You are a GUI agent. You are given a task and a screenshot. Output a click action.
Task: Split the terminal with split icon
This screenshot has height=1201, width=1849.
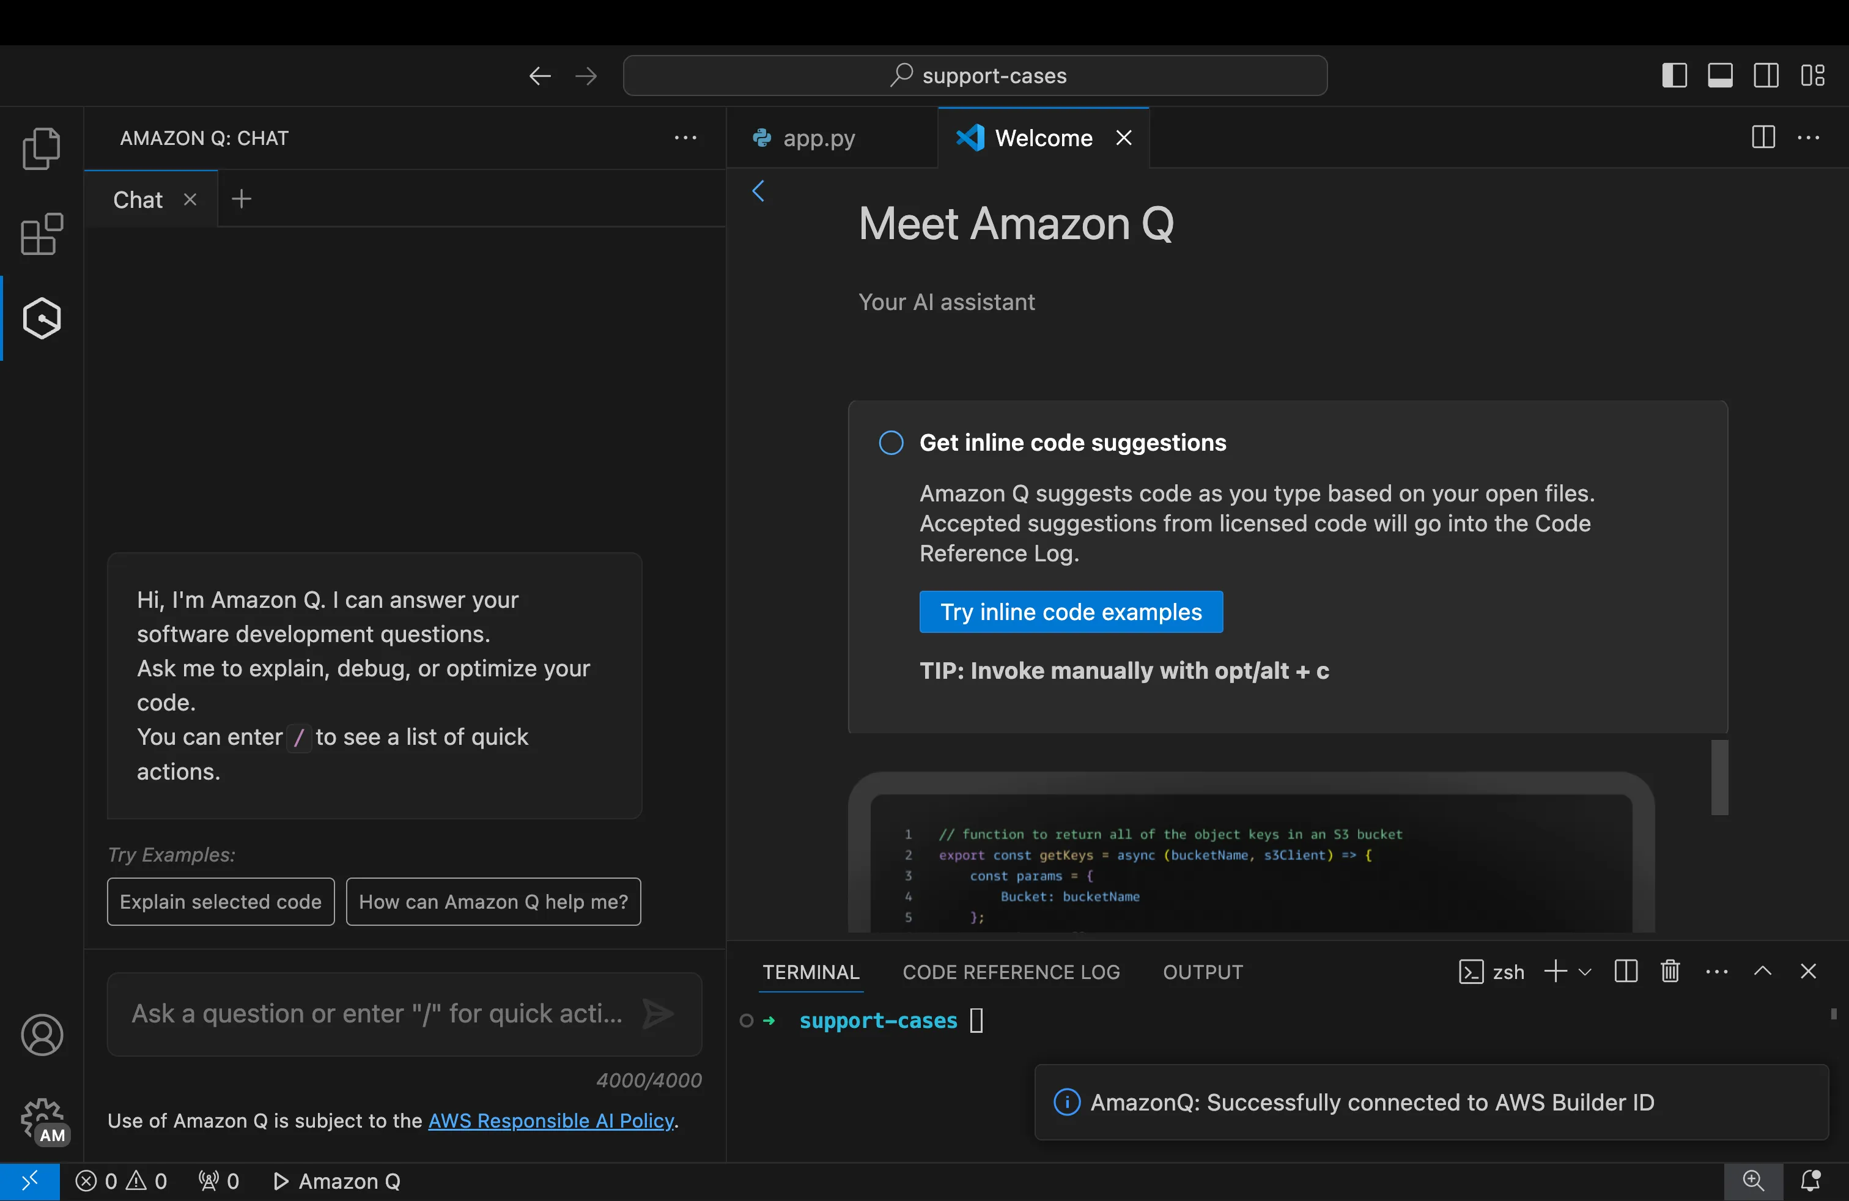click(1625, 971)
